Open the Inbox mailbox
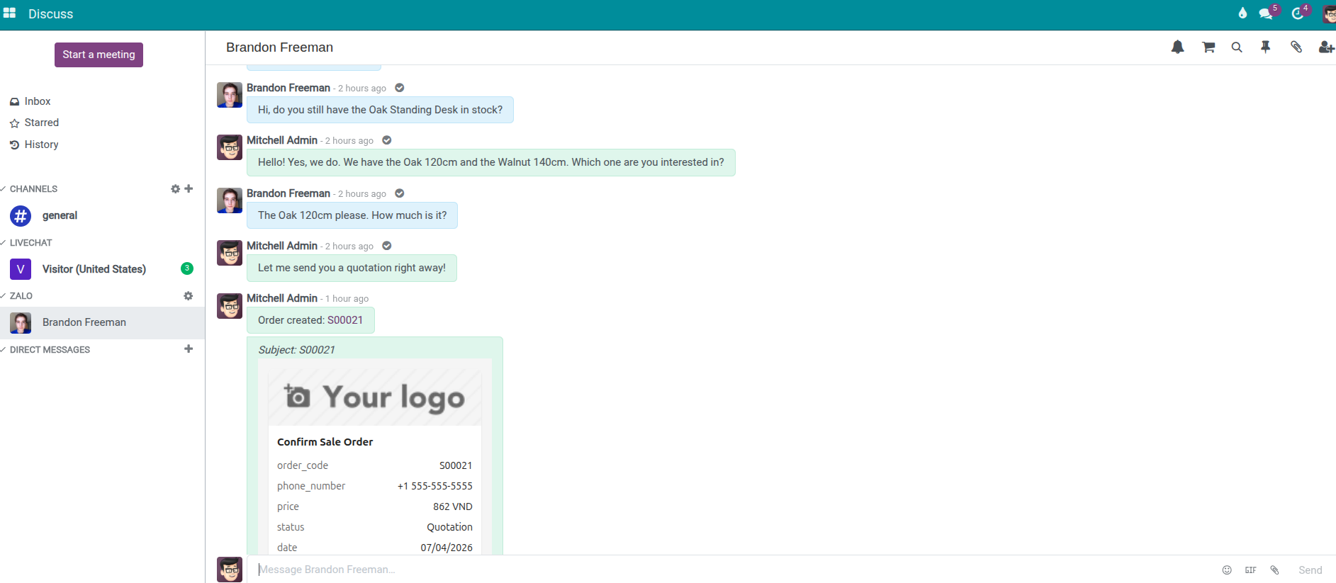1336x583 pixels. (37, 101)
